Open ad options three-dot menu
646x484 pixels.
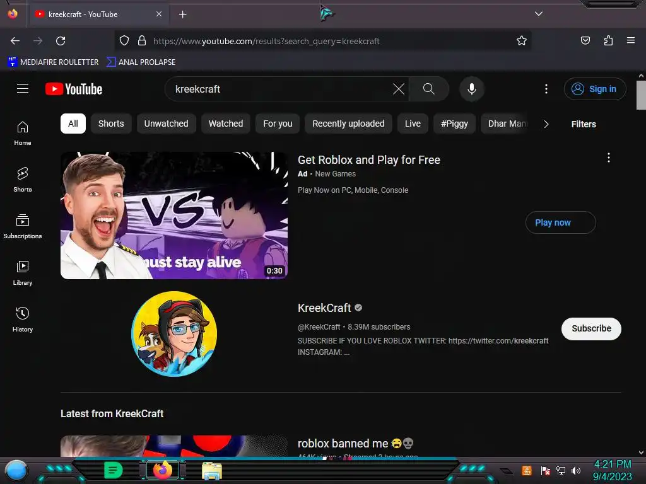coord(609,158)
